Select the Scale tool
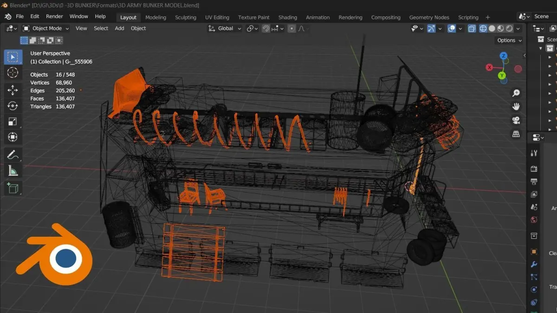557x313 pixels. click(x=13, y=121)
